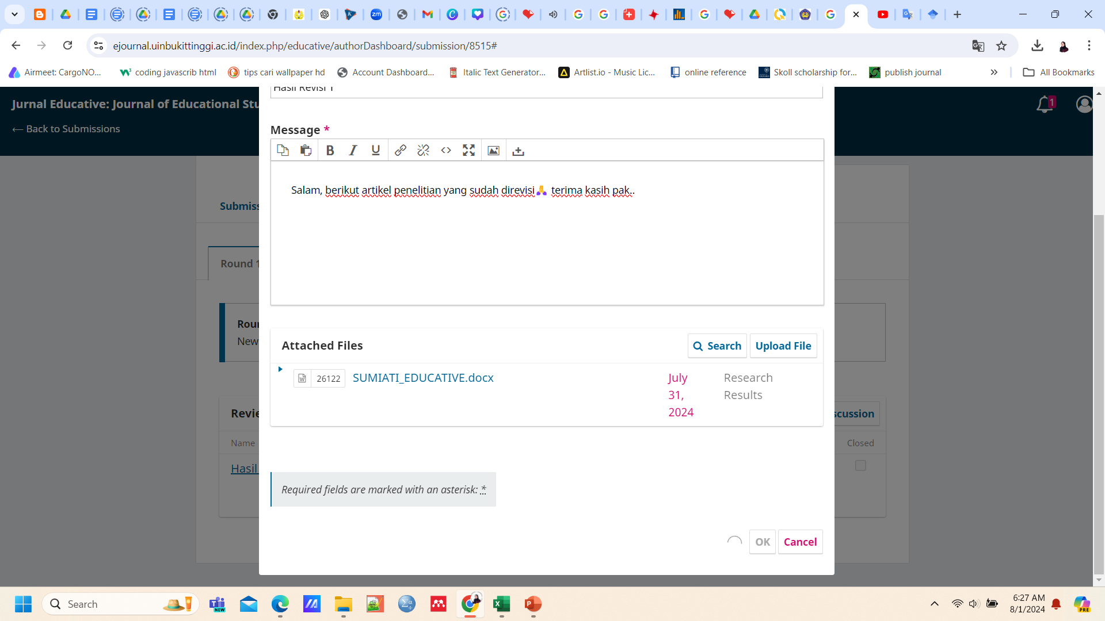Image resolution: width=1105 pixels, height=621 pixels.
Task: Click the underline formatting icon
Action: [x=376, y=151]
